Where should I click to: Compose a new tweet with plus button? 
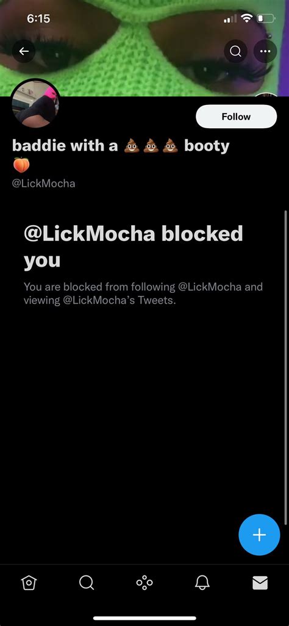(x=259, y=534)
